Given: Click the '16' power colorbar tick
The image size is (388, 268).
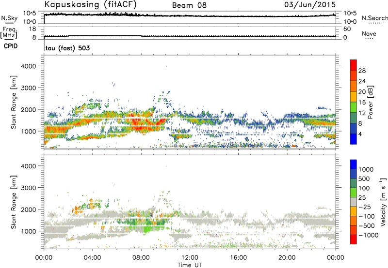Looking at the screenshot, I should [x=362, y=103].
